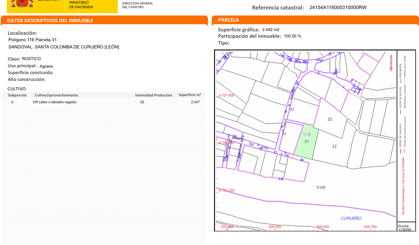Click the "Subparcela" column header
Viewport: 419px width, 245px height.
tap(17, 95)
